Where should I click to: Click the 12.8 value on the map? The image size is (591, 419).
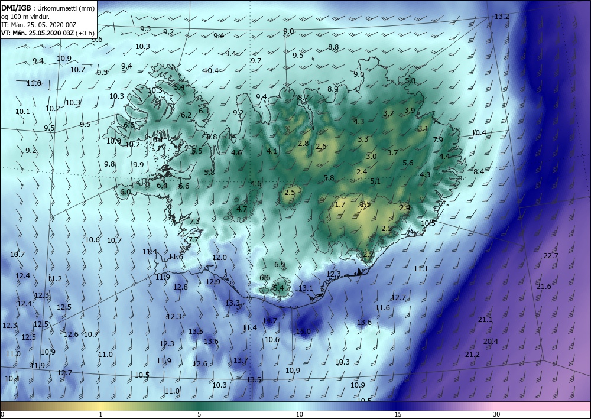coord(180,287)
